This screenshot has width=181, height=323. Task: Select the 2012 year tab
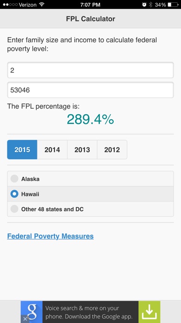(x=112, y=149)
